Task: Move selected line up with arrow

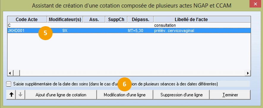Action: click(11, 95)
